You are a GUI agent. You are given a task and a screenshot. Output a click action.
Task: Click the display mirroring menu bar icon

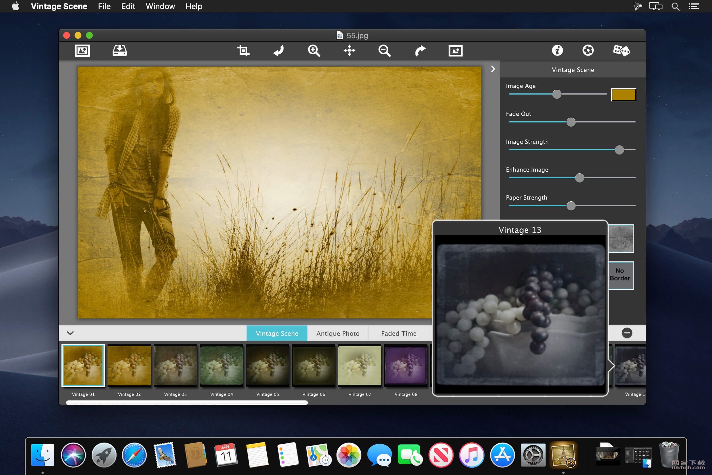(x=656, y=6)
